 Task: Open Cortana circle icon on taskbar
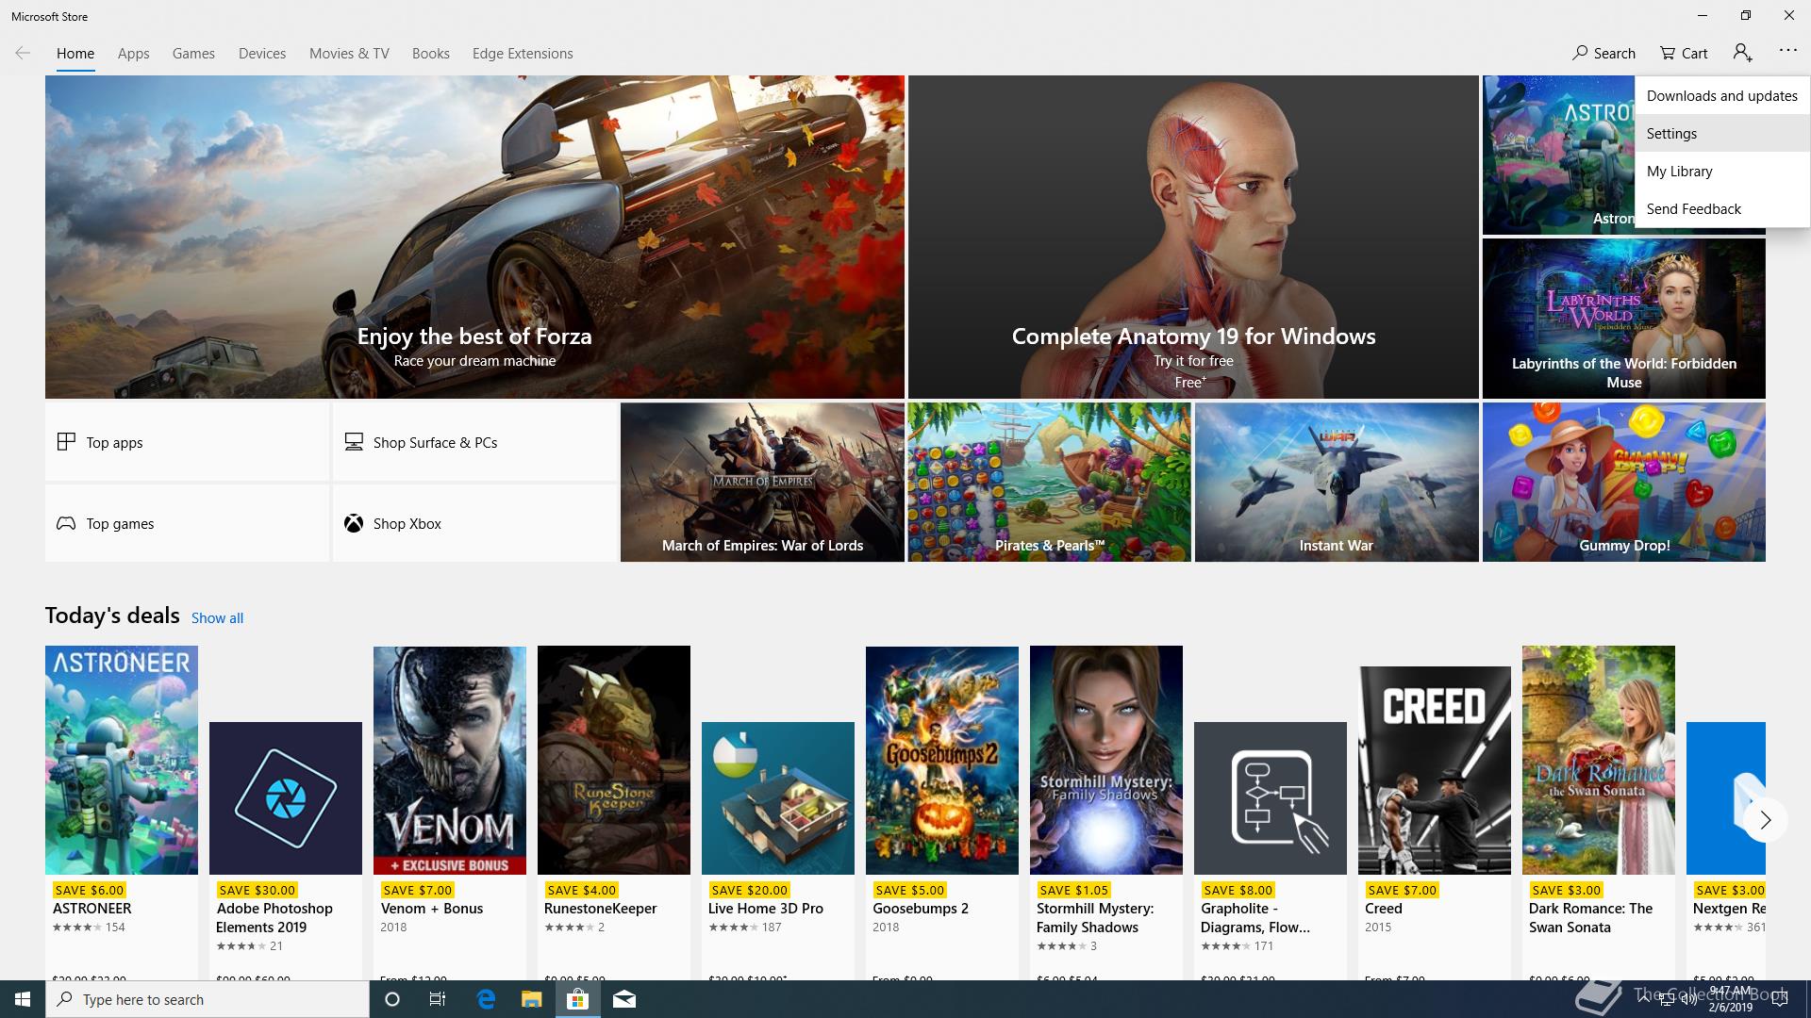pyautogui.click(x=392, y=999)
